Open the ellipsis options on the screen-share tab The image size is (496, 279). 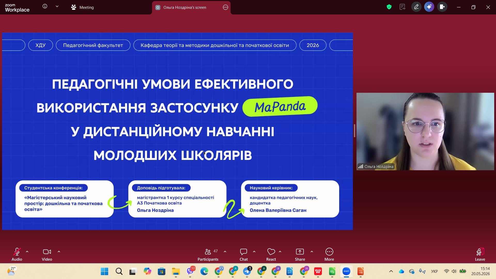coord(226,7)
